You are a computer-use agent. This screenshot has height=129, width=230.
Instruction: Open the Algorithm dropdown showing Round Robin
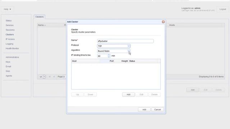click(x=129, y=51)
